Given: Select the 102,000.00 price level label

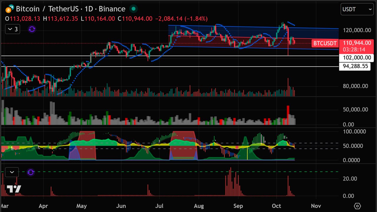Looking at the screenshot, I should [356, 58].
